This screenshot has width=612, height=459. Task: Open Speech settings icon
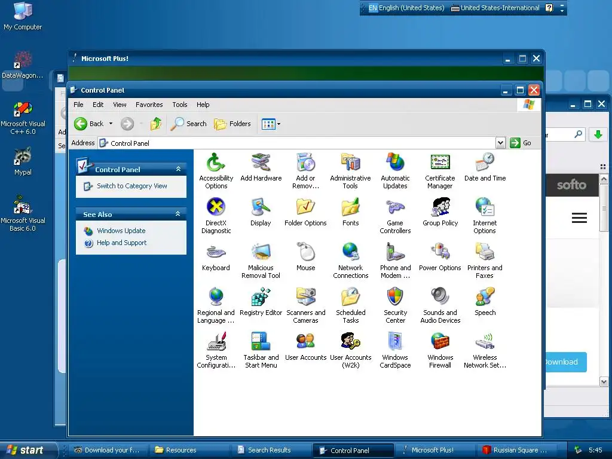click(x=485, y=298)
